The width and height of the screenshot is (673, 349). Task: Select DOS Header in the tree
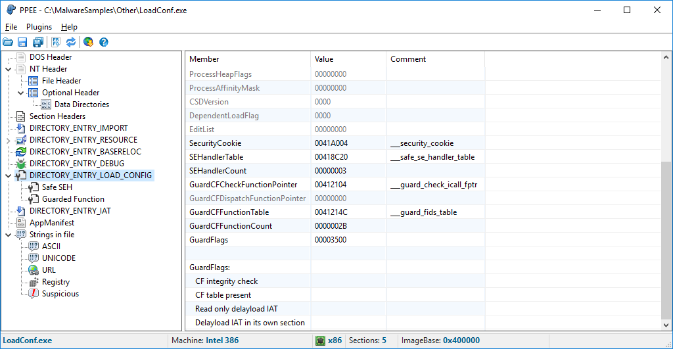click(x=51, y=57)
